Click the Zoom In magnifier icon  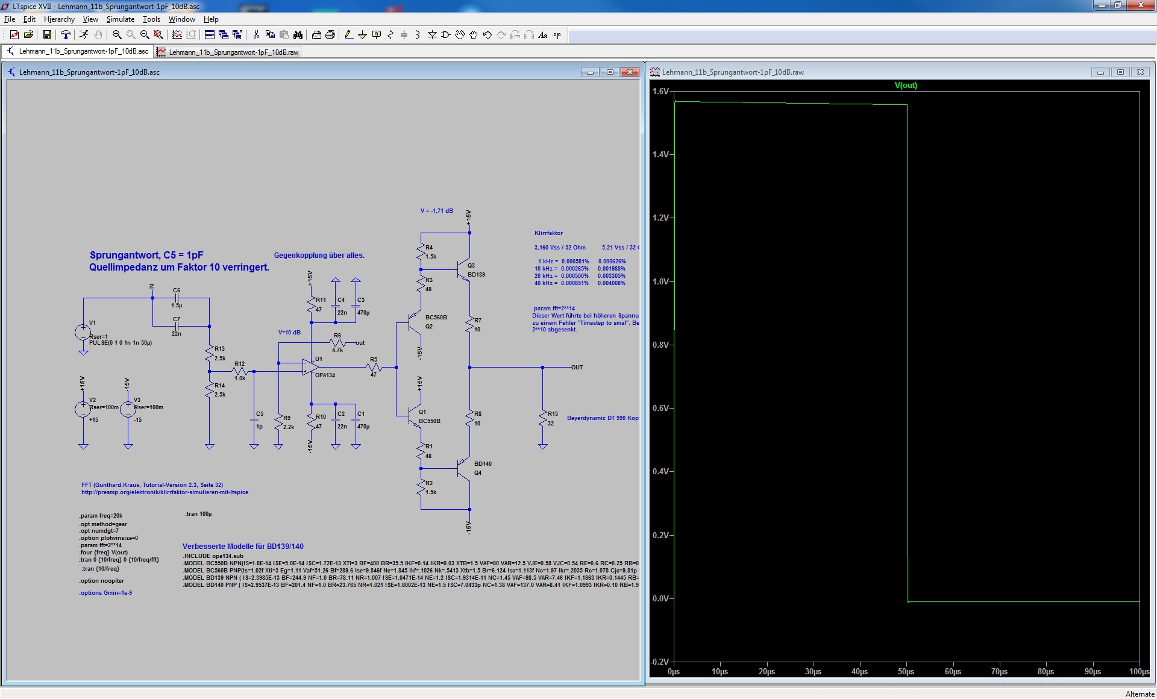tap(117, 35)
